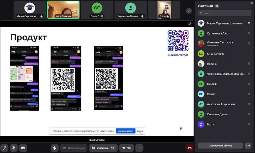Select Кира Сачкова video thumbnail
The image size is (255, 153).
point(63,9)
